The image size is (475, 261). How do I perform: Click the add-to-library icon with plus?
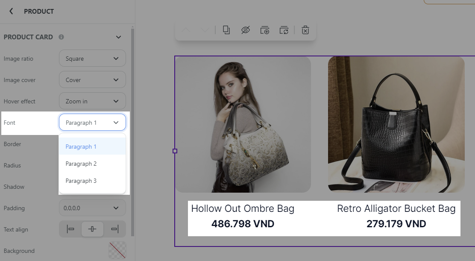pos(265,30)
